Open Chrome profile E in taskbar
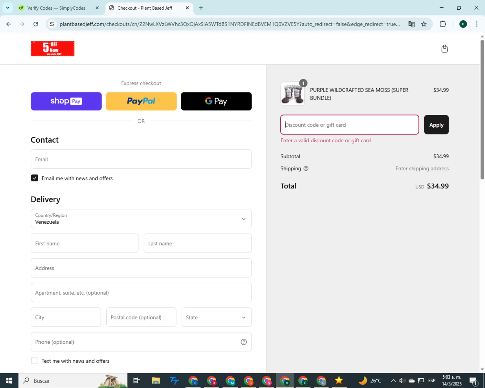This screenshot has height=388, width=485. tap(303, 381)
